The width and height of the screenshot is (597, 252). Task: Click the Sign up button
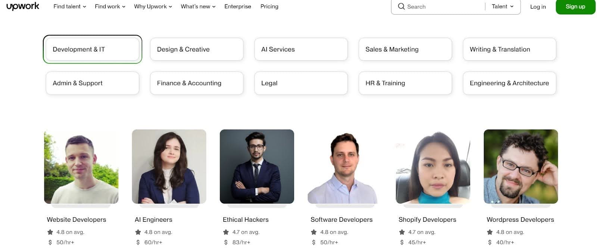pos(575,6)
